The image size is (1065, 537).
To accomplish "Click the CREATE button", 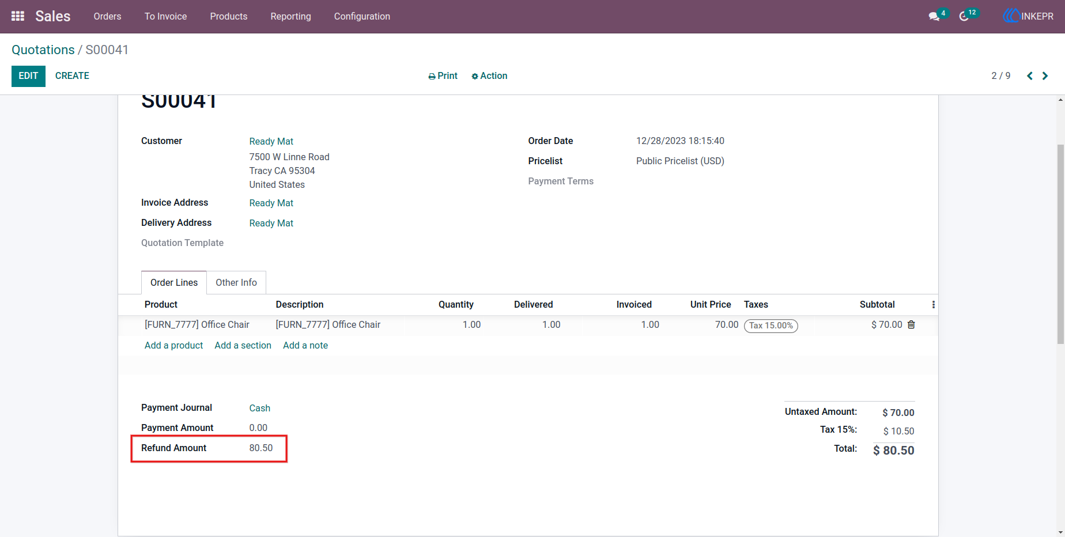I will [72, 76].
